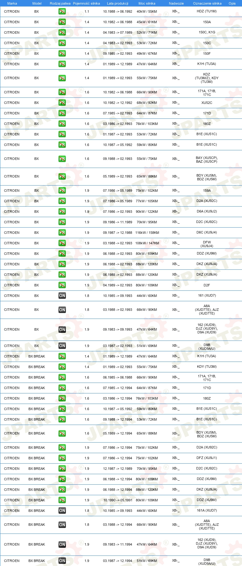Click engine code 159A
Image resolution: width=242 pixels, height=566 pixels.
point(207,191)
